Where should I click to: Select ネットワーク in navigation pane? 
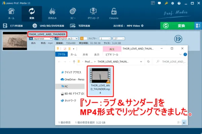coord(68,101)
